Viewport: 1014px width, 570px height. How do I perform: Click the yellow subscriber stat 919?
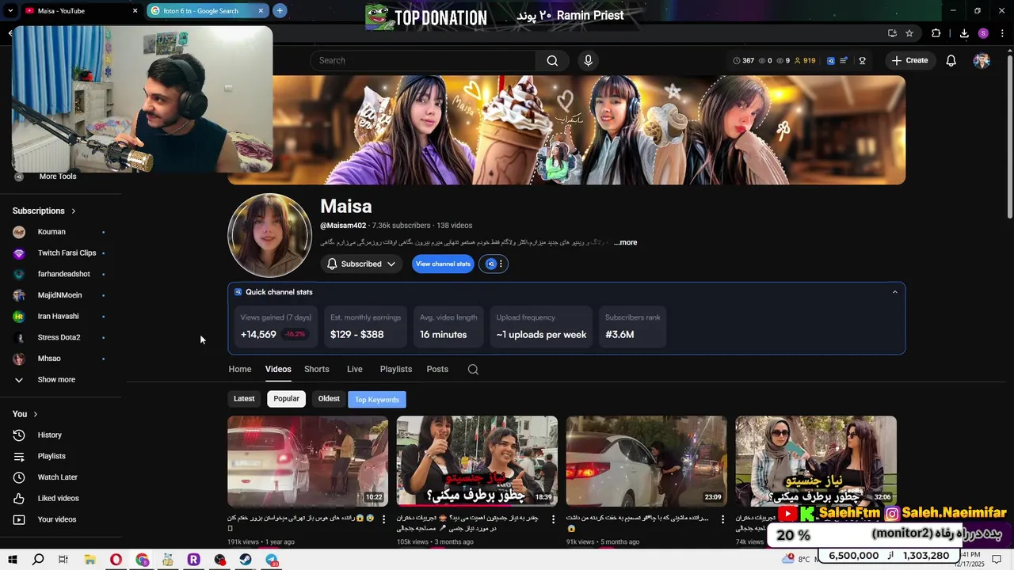804,60
